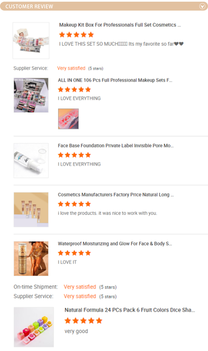Click Very satisfied next to Supplier Service
The image size is (208, 351).
[71, 68]
